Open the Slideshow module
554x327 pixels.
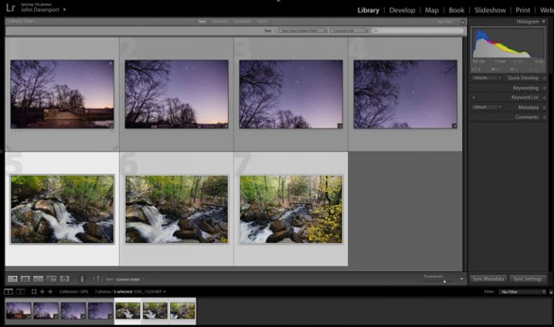point(490,10)
